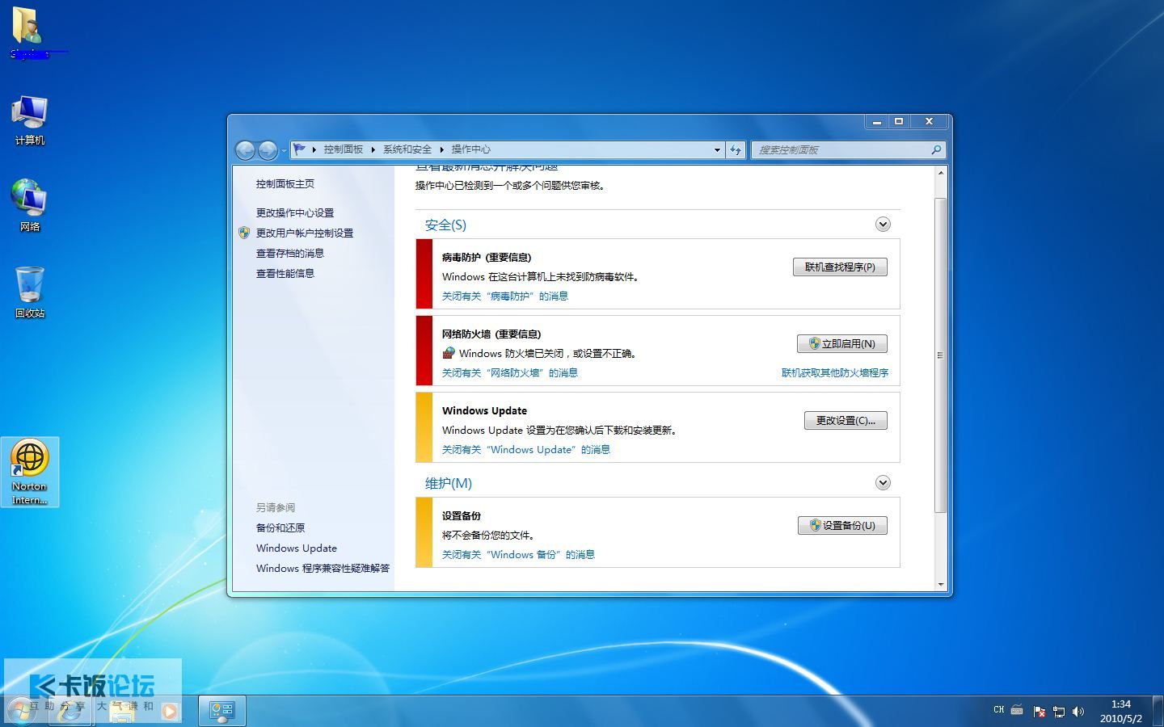The height and width of the screenshot is (727, 1164).
Task: Click the CH language indicator
Action: coord(999,710)
